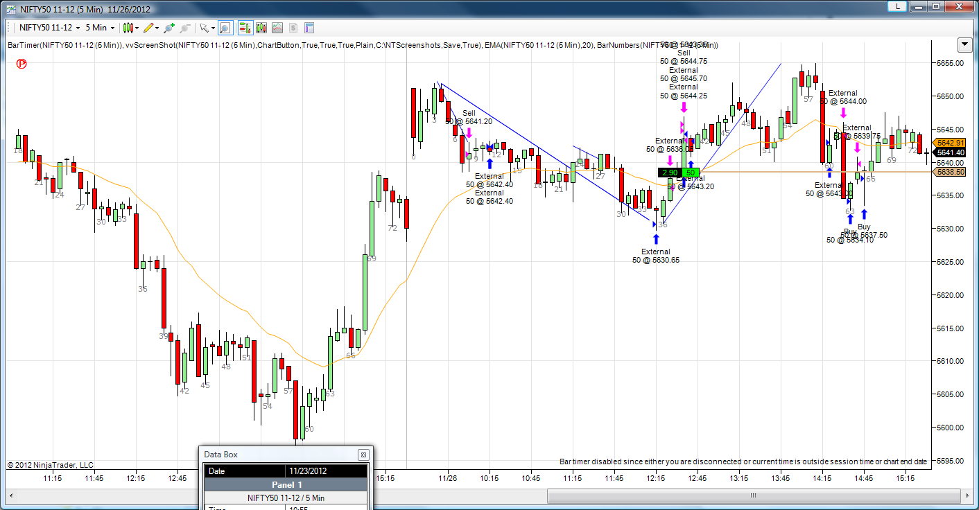Click the Data Box title bar

286,455
